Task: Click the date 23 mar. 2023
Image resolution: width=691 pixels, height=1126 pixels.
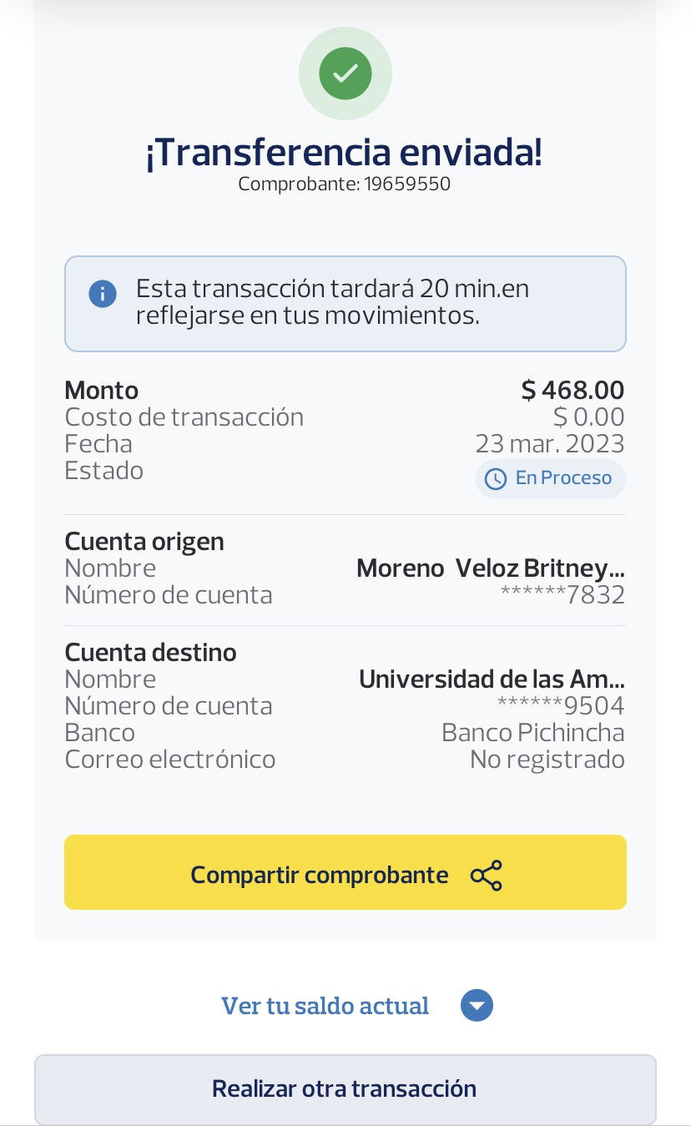Action: tap(549, 443)
